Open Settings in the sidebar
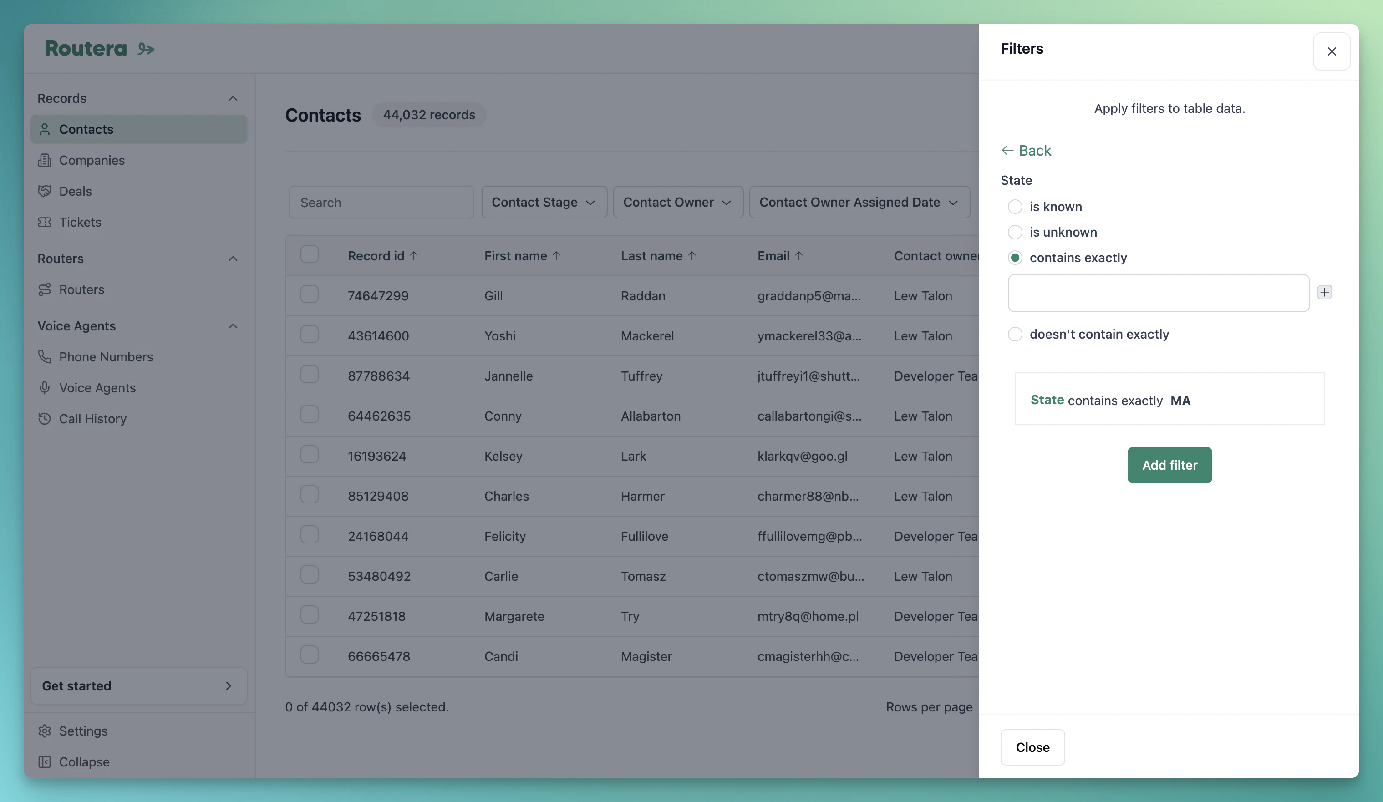The width and height of the screenshot is (1383, 802). click(139, 731)
